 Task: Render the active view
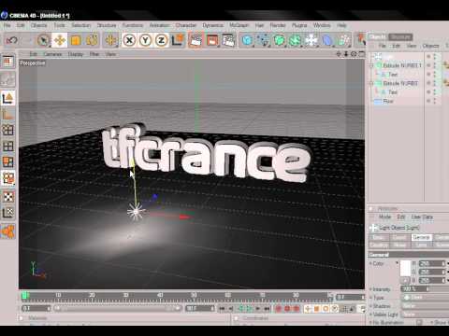point(196,40)
